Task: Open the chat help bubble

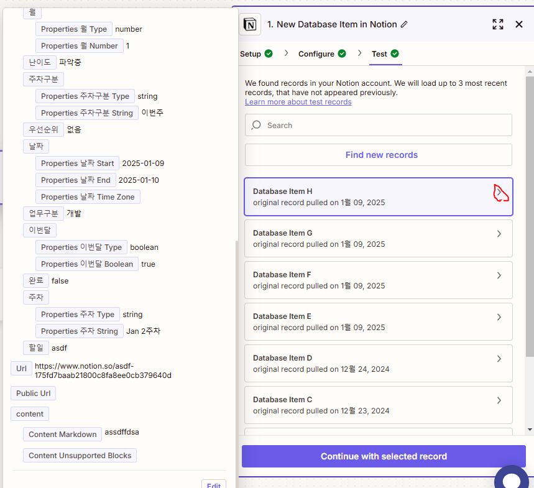Action: (512, 479)
